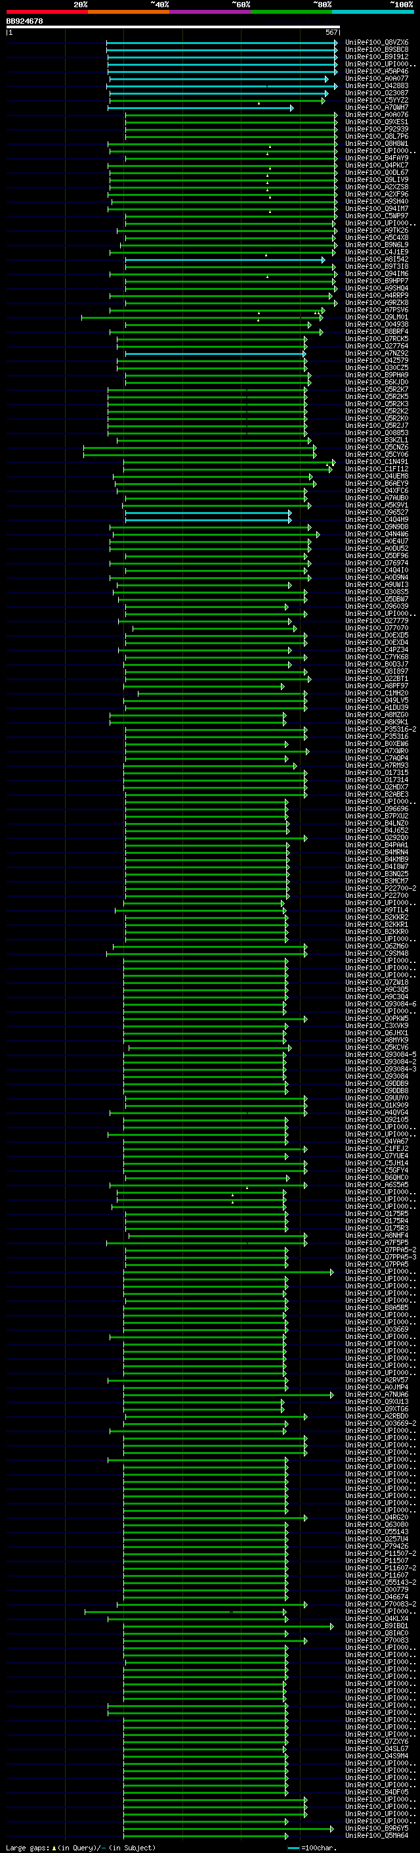This screenshot has width=420, height=1853.
Task: Click the label UniRef100_Q9XES1
Action: click(x=377, y=122)
